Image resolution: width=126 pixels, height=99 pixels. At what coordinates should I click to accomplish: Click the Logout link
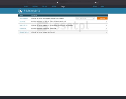102,6
